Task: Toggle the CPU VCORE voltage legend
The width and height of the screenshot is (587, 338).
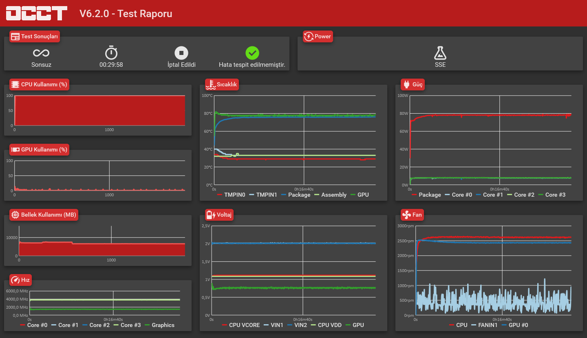Action: point(241,325)
